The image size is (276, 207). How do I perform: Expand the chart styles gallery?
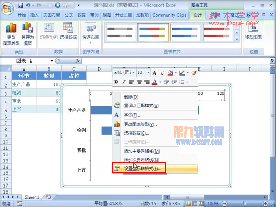(x=237, y=39)
